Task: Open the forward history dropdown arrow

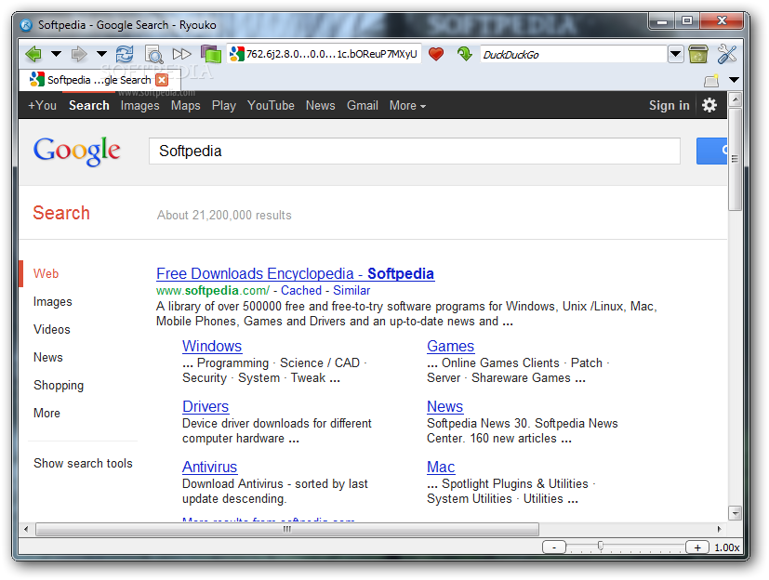Action: 101,53
